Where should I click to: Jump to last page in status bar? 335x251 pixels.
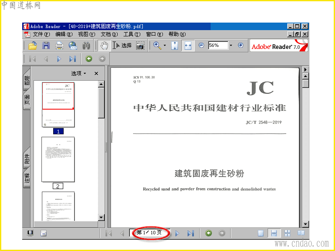tap(191, 233)
